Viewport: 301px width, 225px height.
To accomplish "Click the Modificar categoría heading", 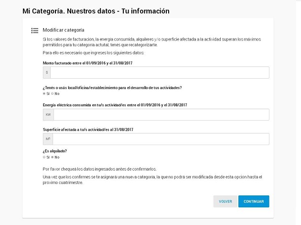I will (x=63, y=30).
